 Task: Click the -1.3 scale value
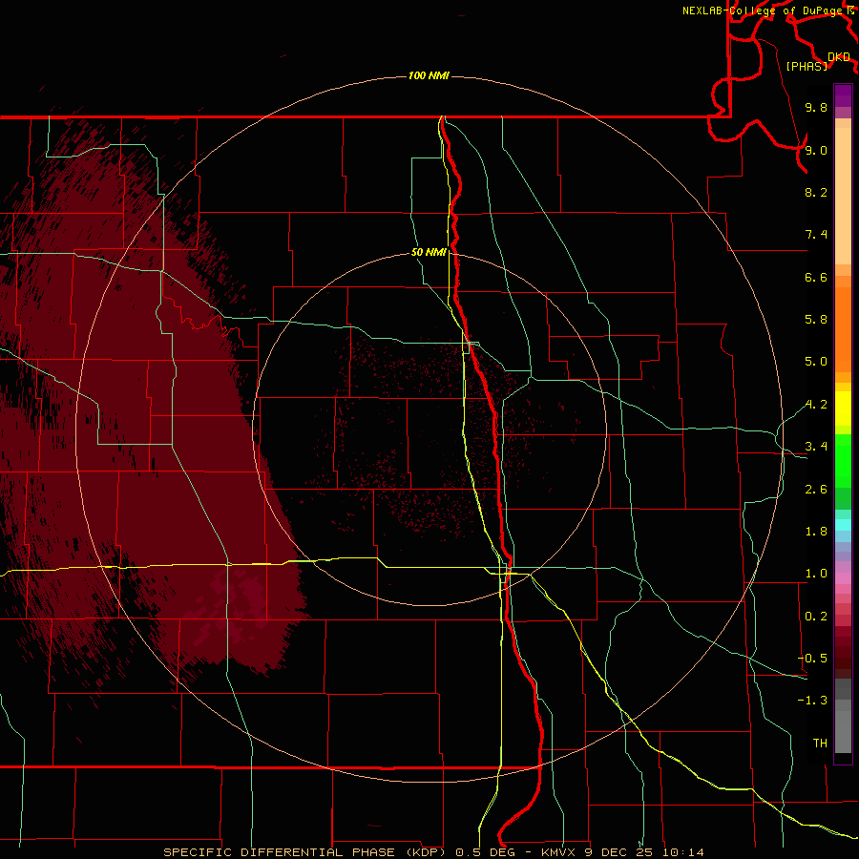812,701
